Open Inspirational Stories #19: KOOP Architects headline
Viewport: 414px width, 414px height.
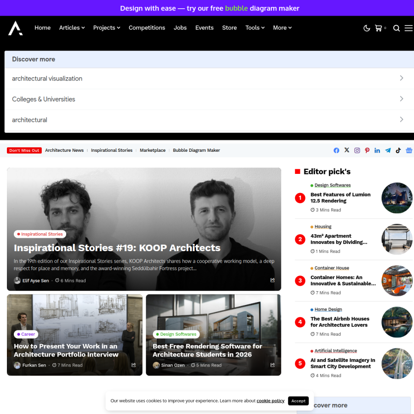tap(117, 248)
